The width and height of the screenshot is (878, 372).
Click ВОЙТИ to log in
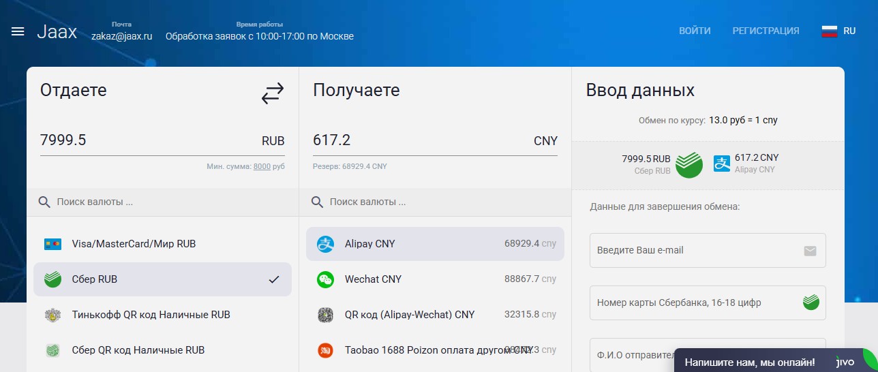[x=695, y=31]
